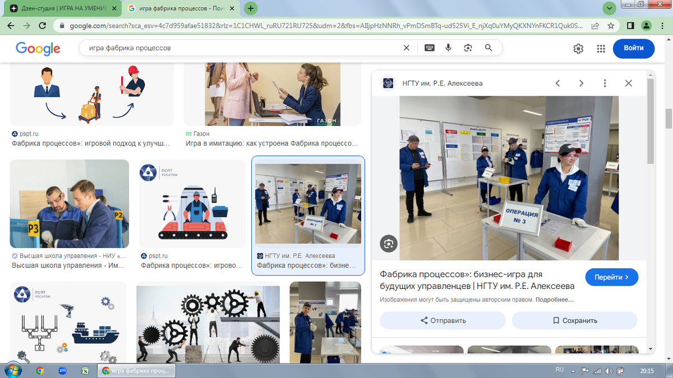Open the on-screen keyboard input tool
This screenshot has height=378, width=673.
430,48
